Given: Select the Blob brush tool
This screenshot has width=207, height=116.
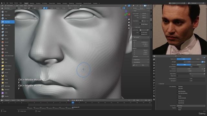Looking at the screenshot, I should pos(7,35).
